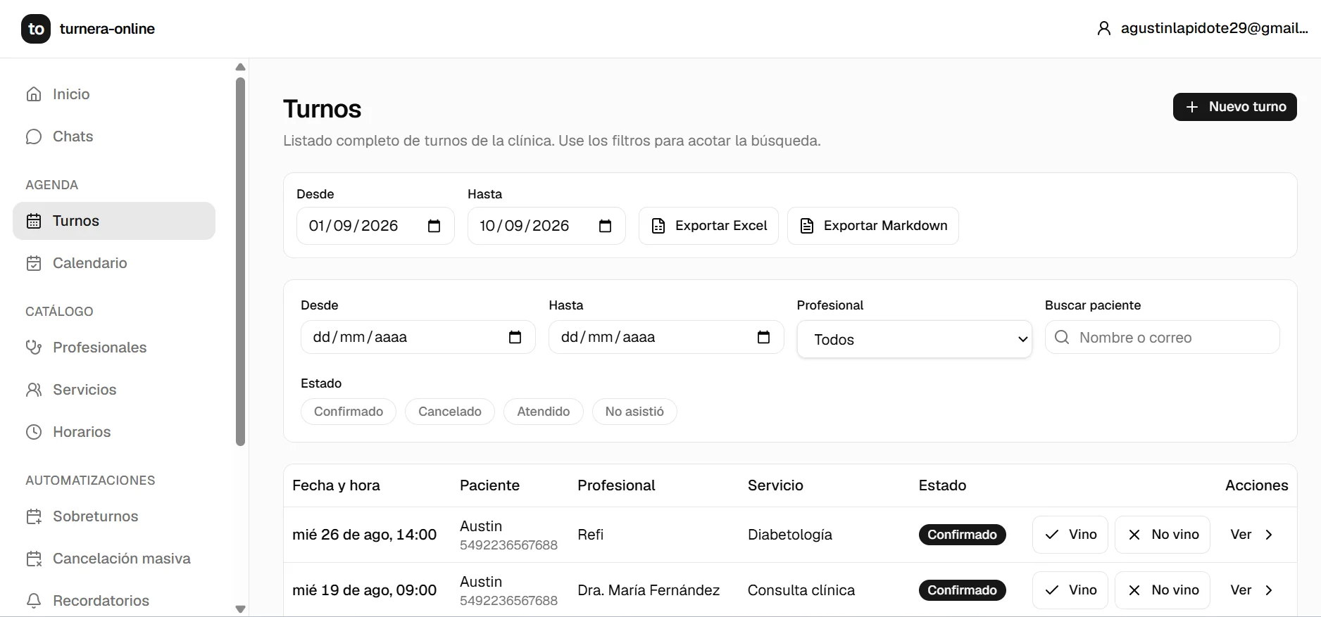
Task: Open calendar picker for top Desde date 01/09/2026
Action: 434,226
